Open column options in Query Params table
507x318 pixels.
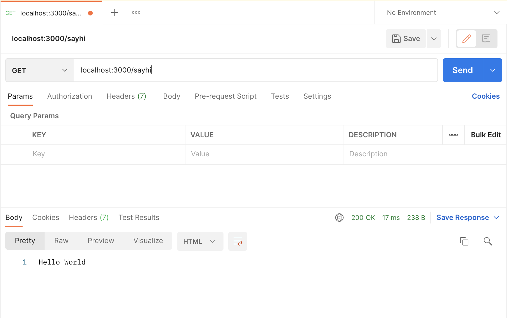tap(453, 135)
